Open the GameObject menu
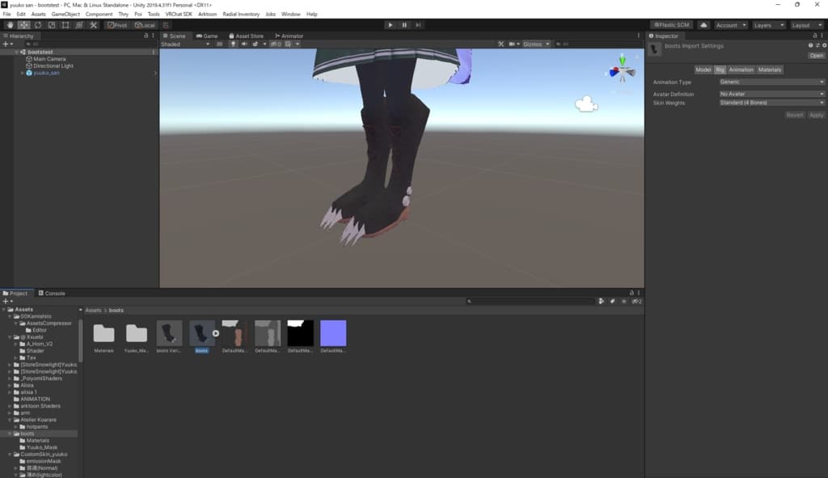The height and width of the screenshot is (478, 828). (65, 14)
